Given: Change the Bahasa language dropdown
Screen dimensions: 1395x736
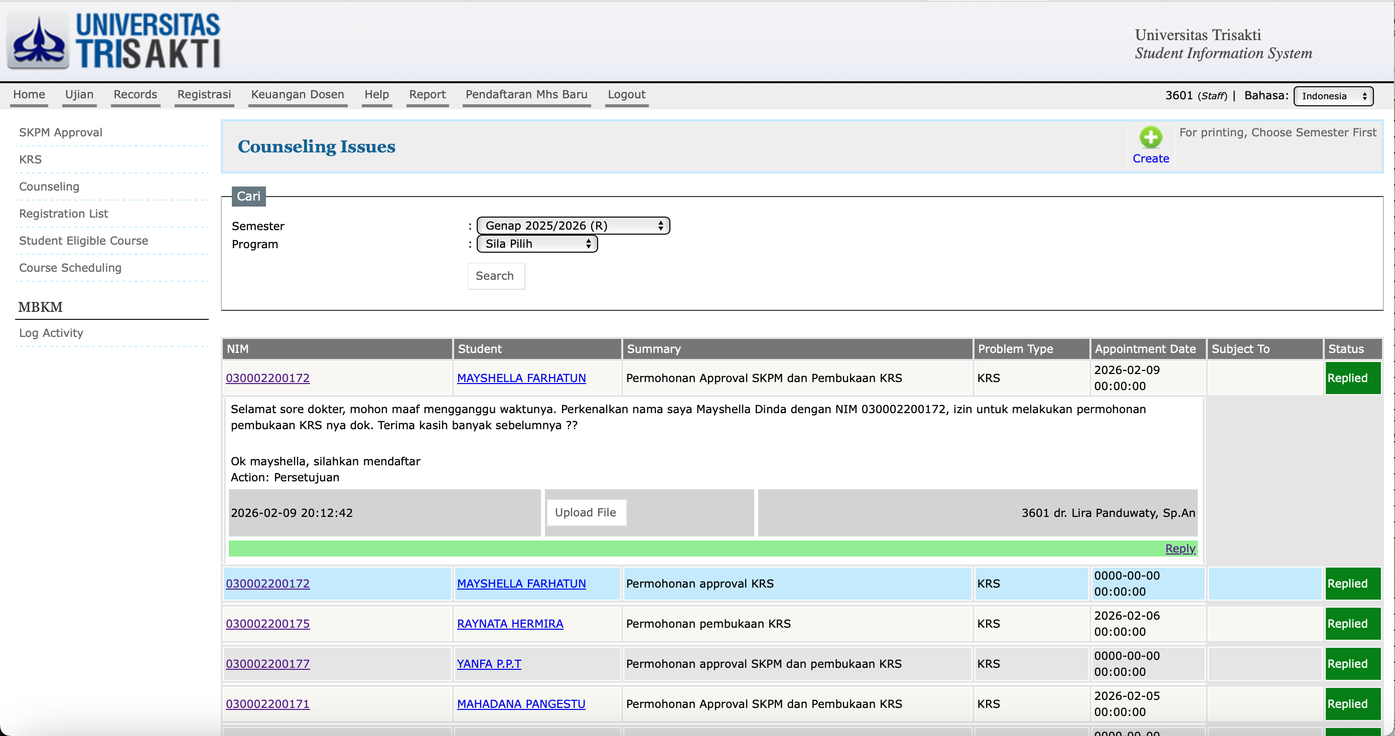Looking at the screenshot, I should click(1333, 96).
